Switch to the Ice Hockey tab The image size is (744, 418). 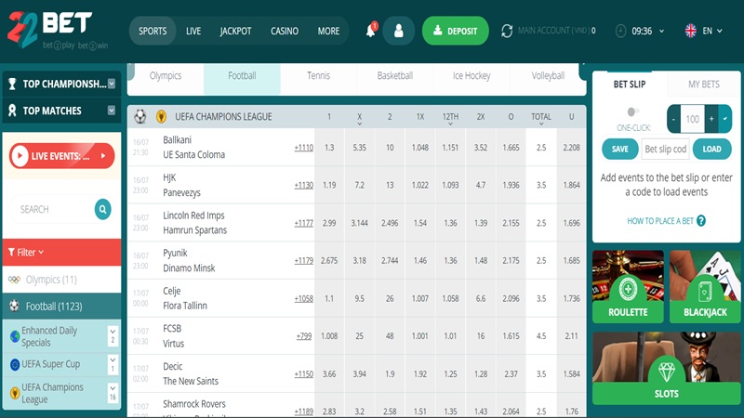472,76
